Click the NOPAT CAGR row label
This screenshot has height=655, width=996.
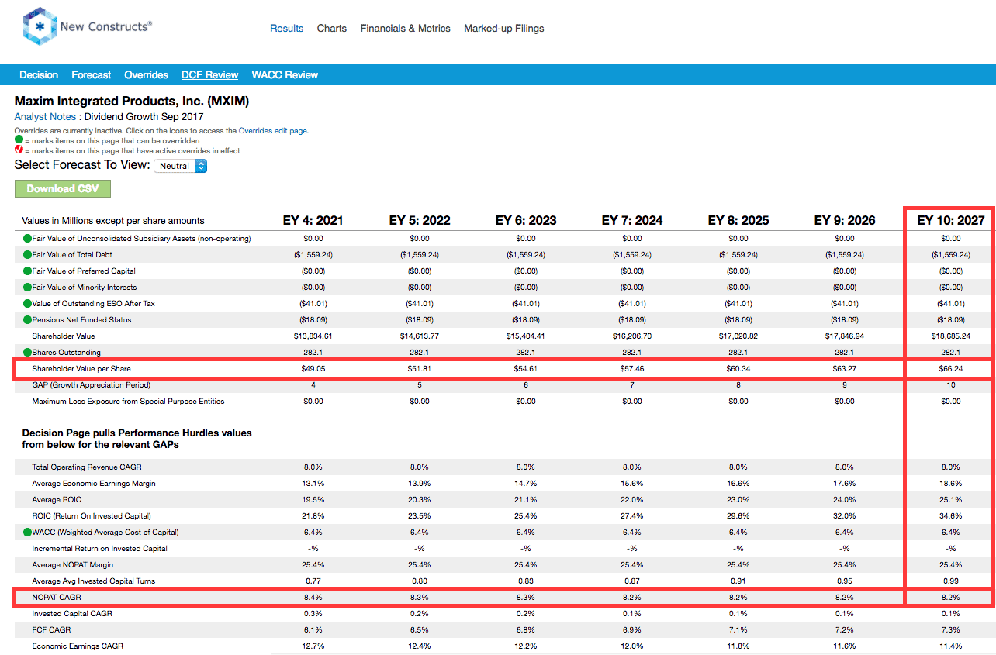[x=55, y=597]
